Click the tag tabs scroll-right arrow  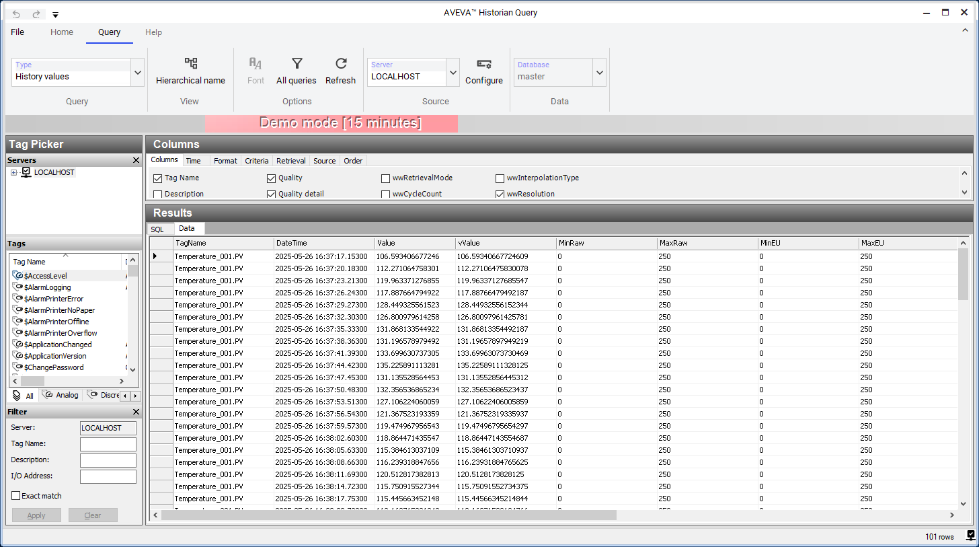click(135, 396)
